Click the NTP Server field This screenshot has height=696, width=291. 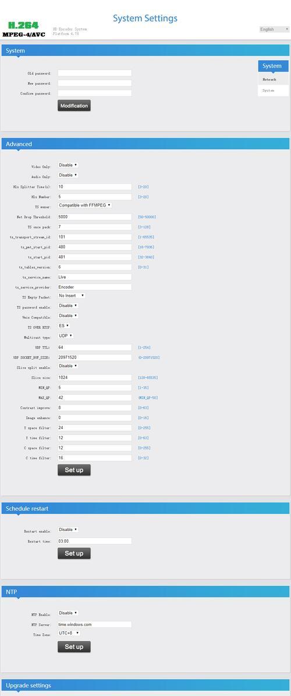click(x=94, y=624)
